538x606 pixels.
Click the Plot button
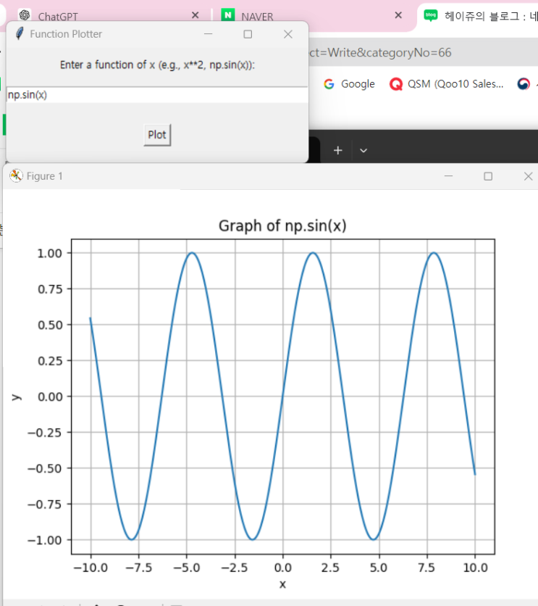click(x=157, y=135)
